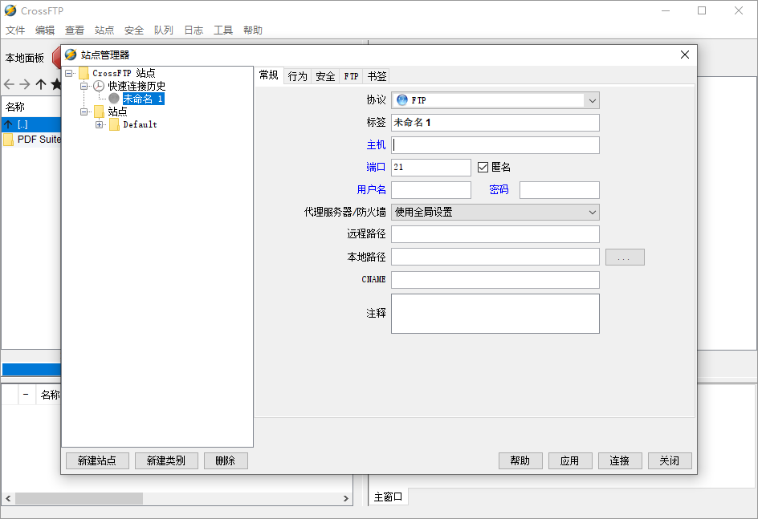
Task: Click the clock icon beside 快速连接历史
Action: coord(99,86)
